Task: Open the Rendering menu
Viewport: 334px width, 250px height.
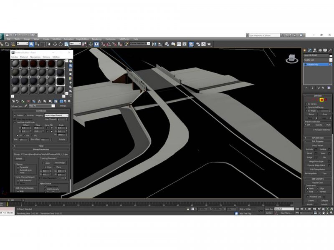Action: point(96,39)
